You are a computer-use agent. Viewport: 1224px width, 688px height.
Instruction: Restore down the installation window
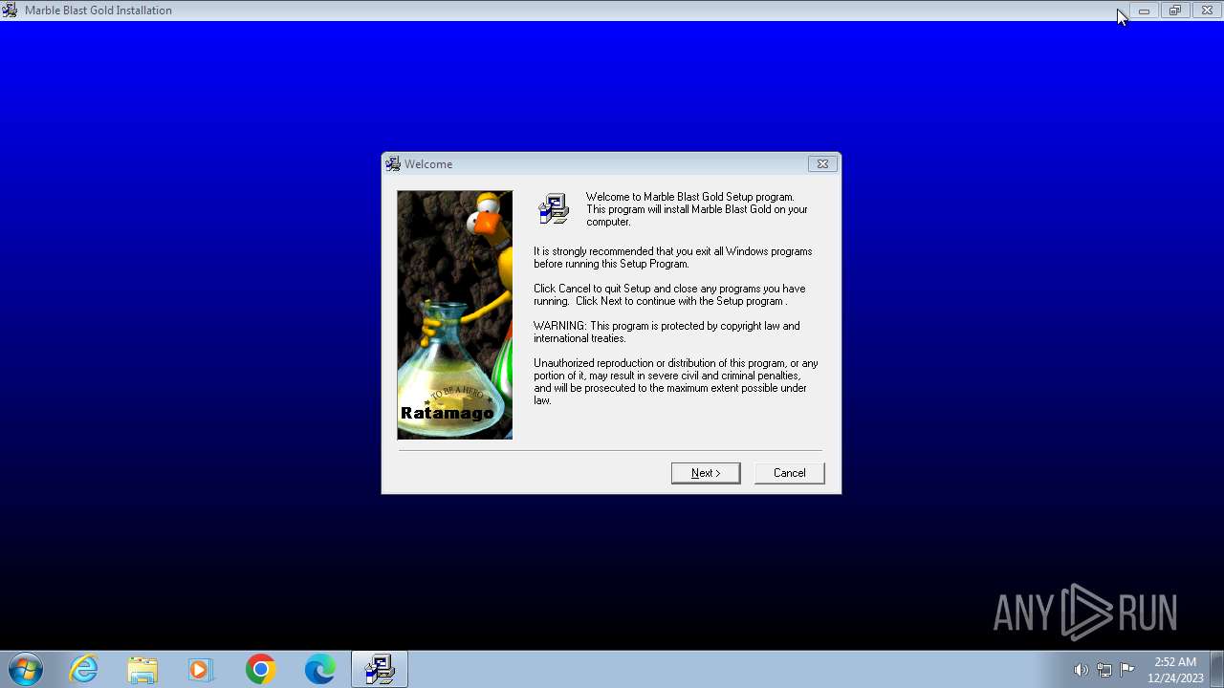(1175, 11)
